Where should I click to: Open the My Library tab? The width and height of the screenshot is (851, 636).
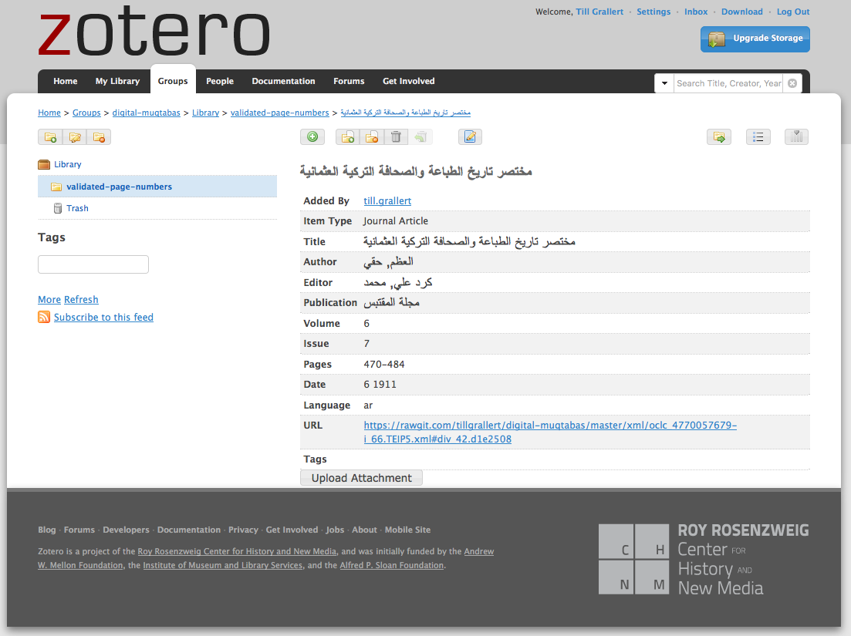[117, 81]
